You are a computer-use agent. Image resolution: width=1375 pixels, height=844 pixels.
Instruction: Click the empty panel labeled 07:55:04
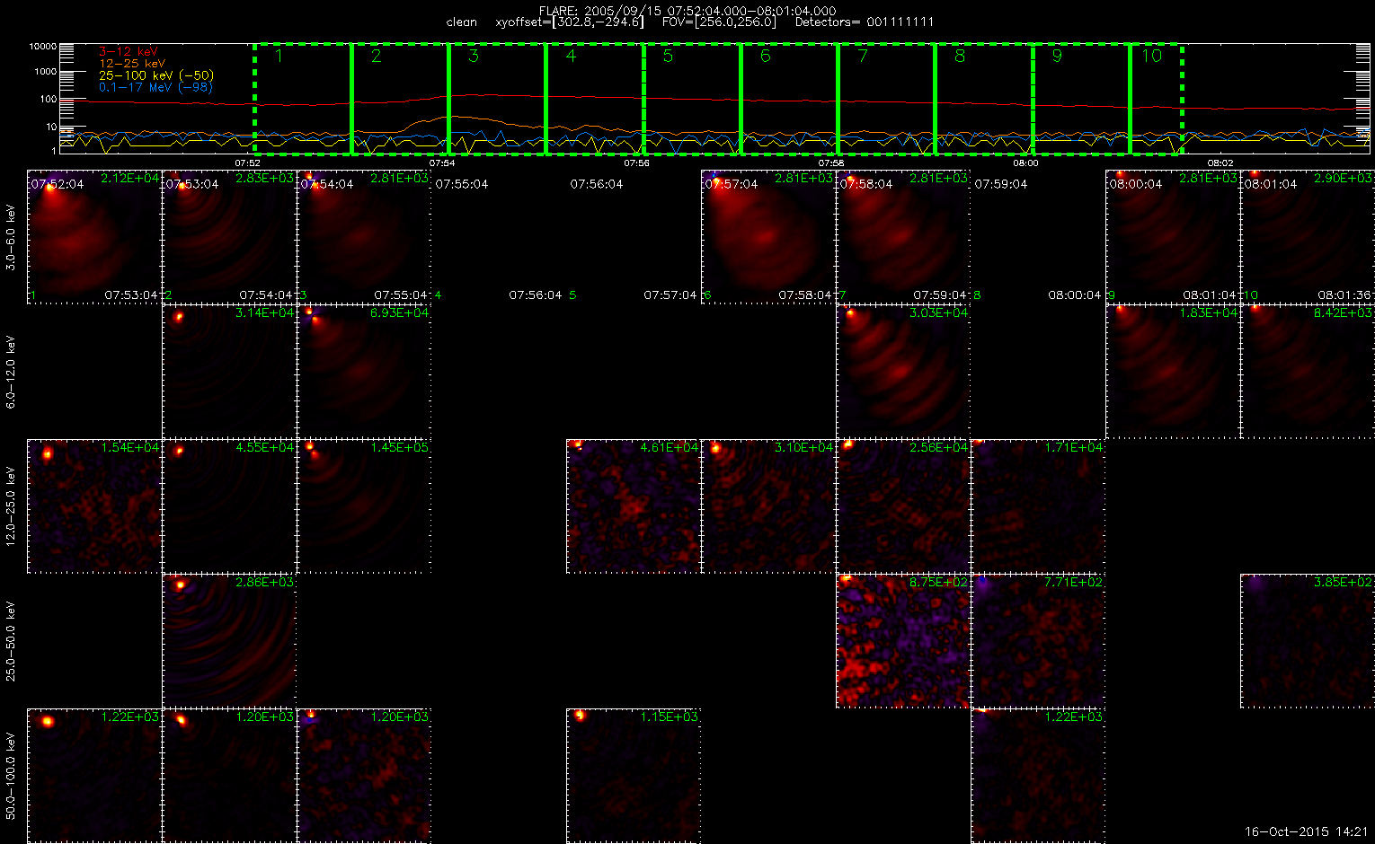[x=499, y=236]
